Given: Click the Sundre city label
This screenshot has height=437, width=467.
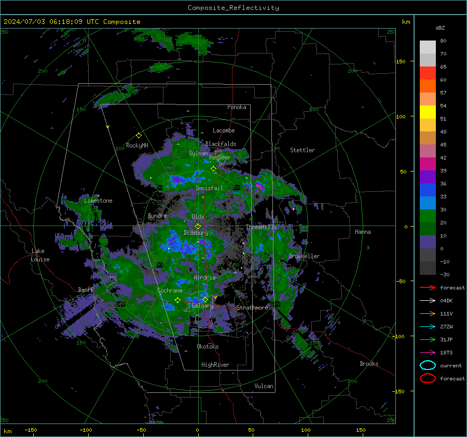Looking at the screenshot, I should 157,216.
